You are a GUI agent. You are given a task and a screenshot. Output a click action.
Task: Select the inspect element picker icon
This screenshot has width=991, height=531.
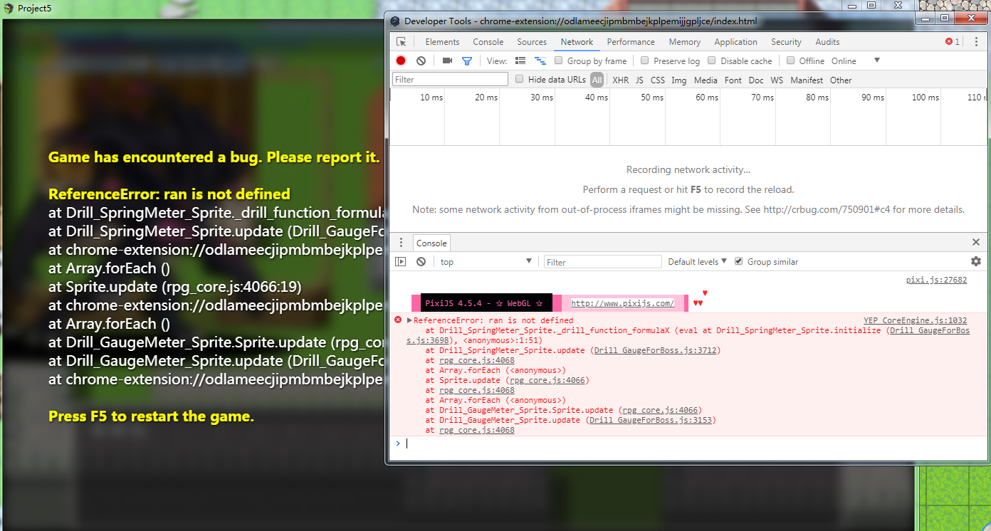(402, 42)
